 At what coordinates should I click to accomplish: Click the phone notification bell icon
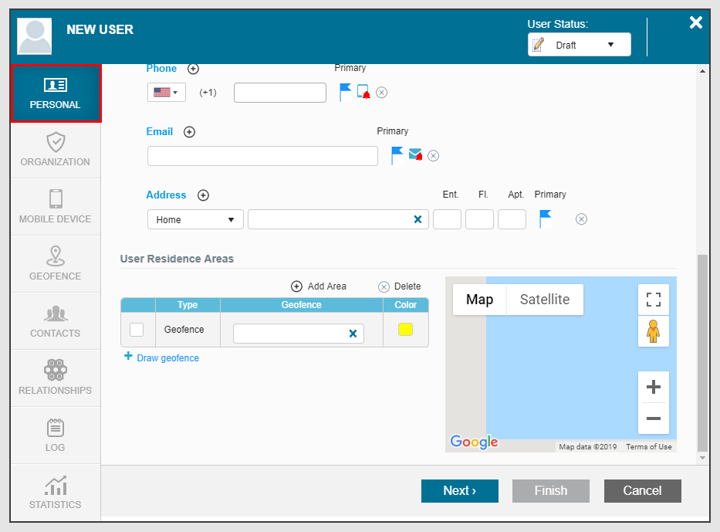coord(363,93)
